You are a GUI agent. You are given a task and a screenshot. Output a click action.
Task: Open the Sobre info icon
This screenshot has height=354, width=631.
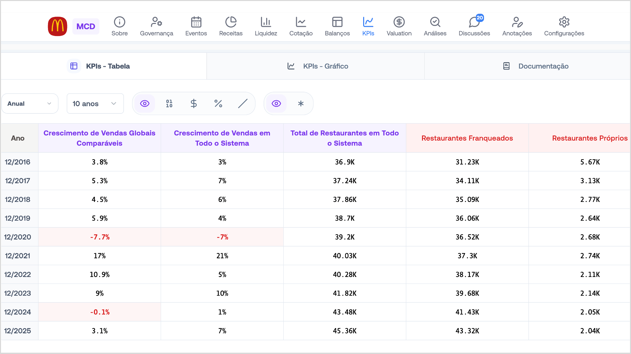point(119,22)
